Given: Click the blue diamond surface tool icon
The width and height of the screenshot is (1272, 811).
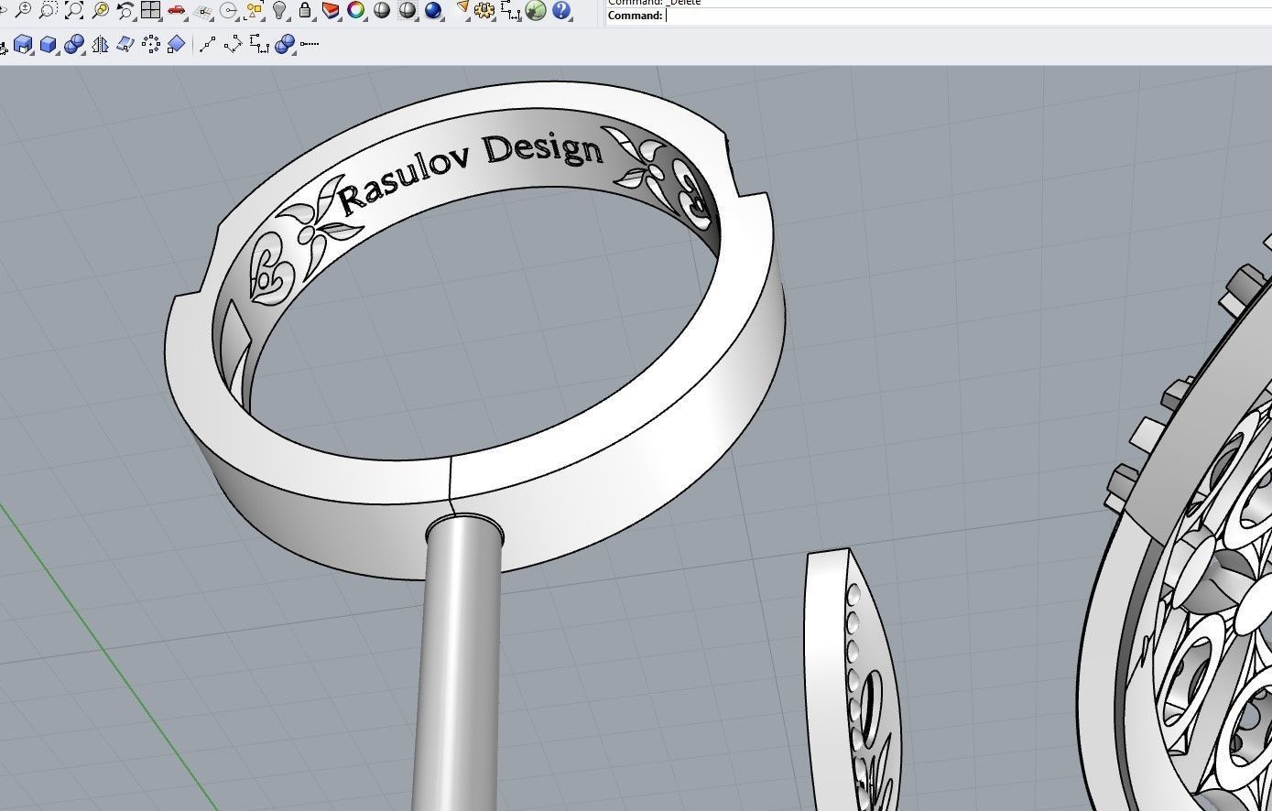Looking at the screenshot, I should [x=177, y=44].
